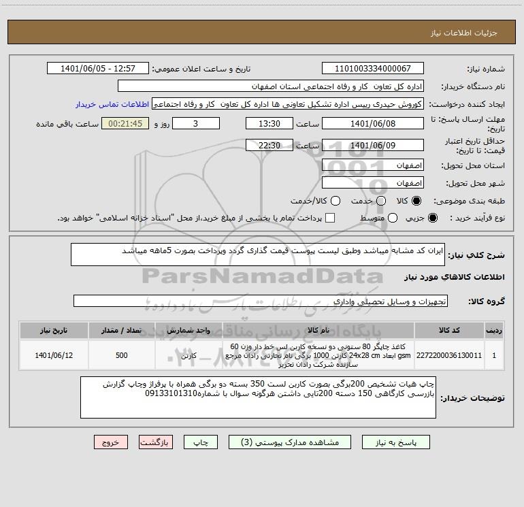Click the product name cell کاغذ چاپگر 80 ستونی
This screenshot has width=524, height=507.
[x=318, y=355]
